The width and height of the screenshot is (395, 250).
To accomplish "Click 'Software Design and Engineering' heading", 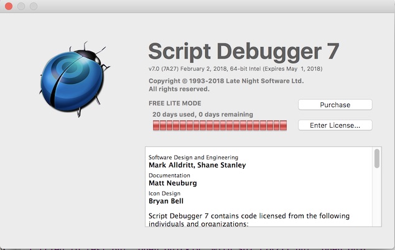I will click(193, 158).
